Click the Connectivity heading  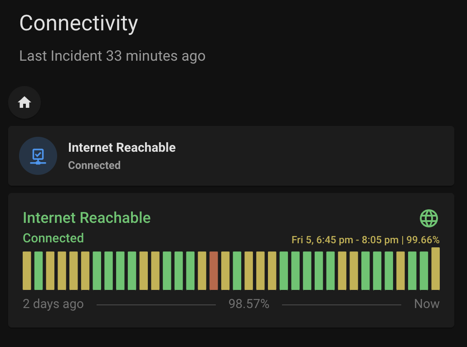tap(78, 23)
